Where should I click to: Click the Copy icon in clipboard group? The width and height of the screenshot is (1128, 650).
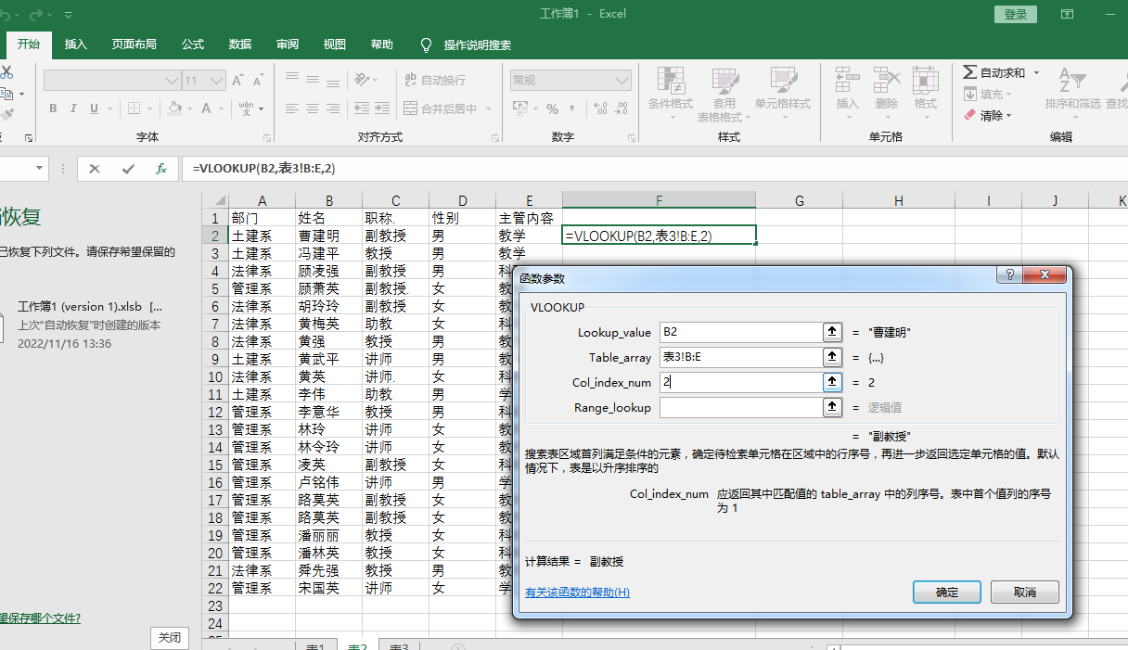click(6, 94)
